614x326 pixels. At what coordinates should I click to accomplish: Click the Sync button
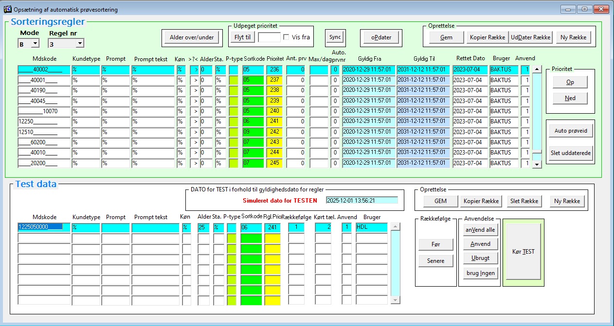click(335, 37)
